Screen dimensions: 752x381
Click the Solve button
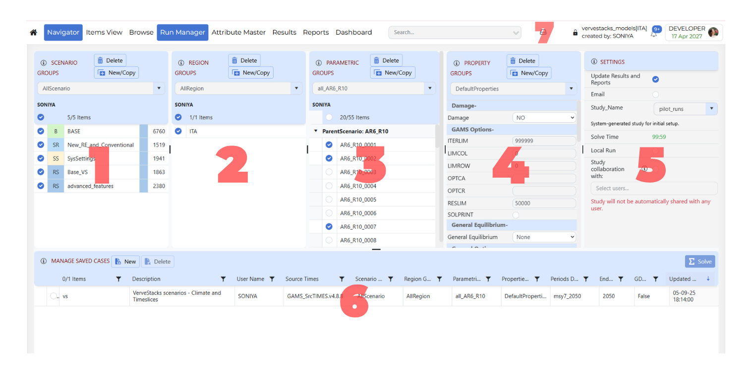point(700,261)
